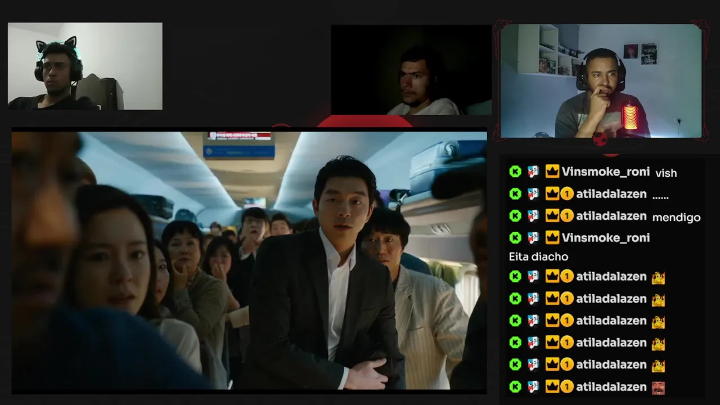This screenshot has height=405, width=720.
Task: Click the pixel-art channel badge on the 'mendigo' row
Action: coord(533,216)
